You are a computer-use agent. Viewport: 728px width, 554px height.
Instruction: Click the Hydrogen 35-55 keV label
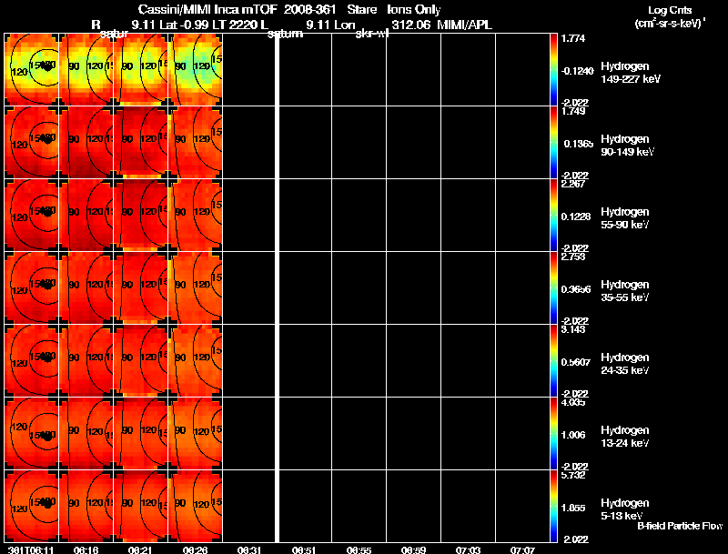pyautogui.click(x=624, y=291)
